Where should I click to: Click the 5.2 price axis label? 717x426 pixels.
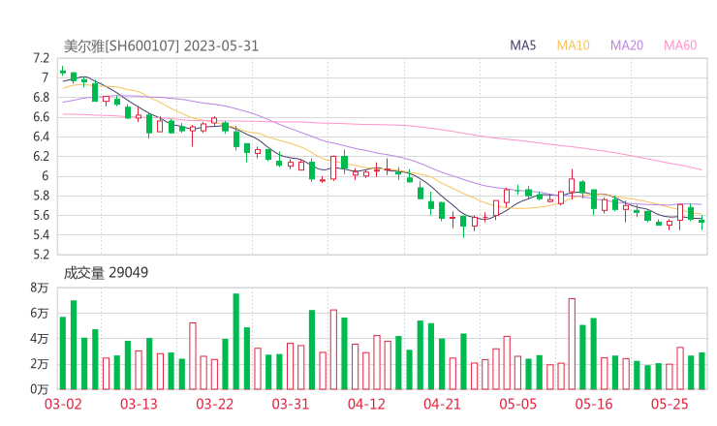pos(41,254)
